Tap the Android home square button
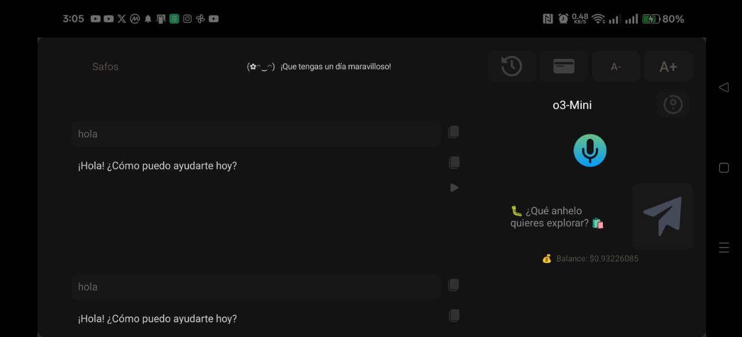This screenshot has height=337, width=742. 723,168
